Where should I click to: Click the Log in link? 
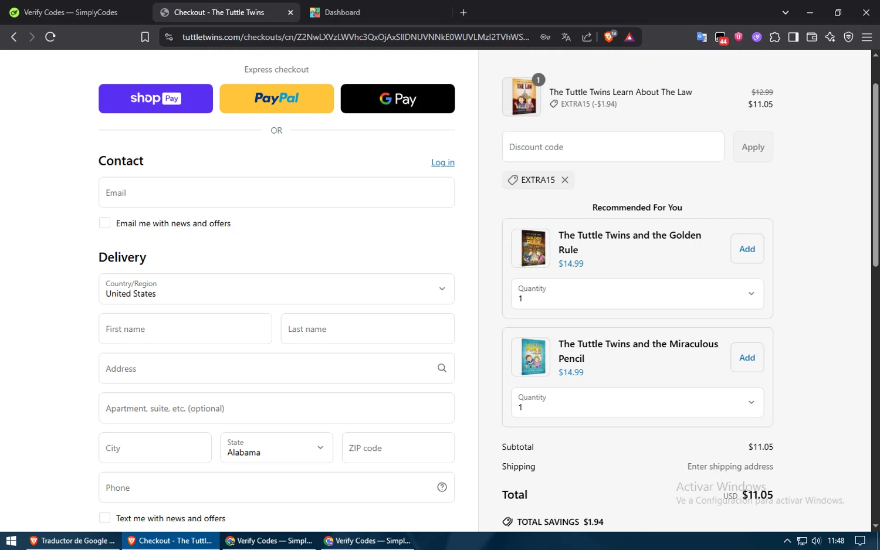(x=443, y=162)
